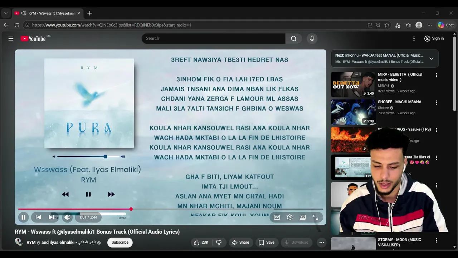Dislike this video
The width and height of the screenshot is (458, 258).
[x=219, y=243]
